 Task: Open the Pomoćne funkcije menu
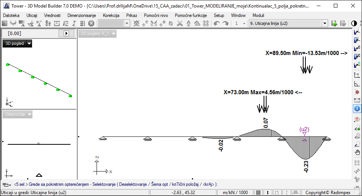tap(190, 15)
